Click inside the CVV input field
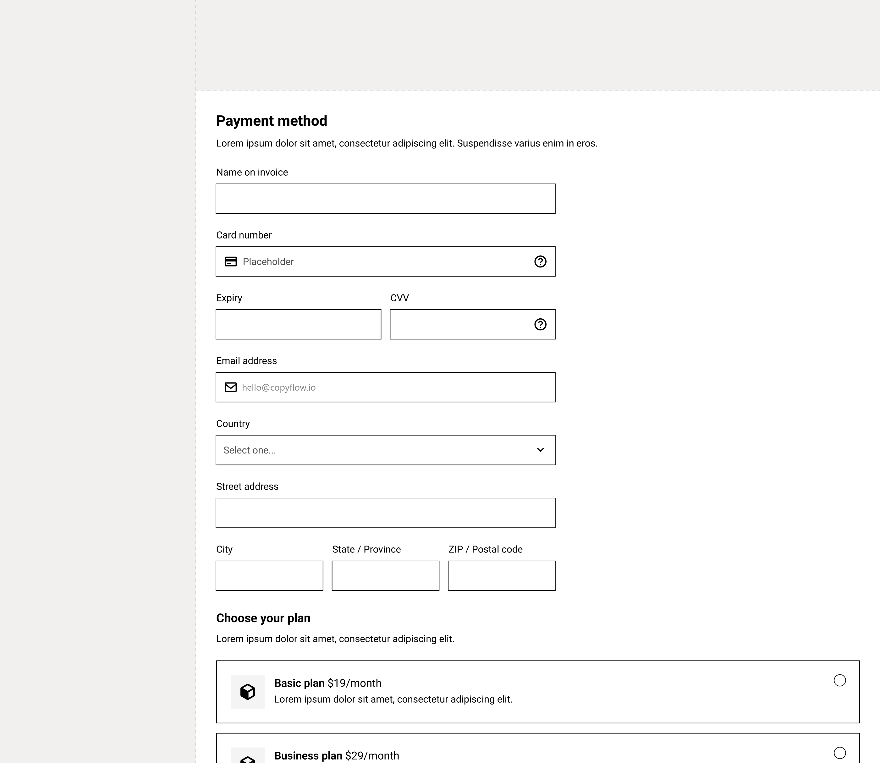 point(473,324)
